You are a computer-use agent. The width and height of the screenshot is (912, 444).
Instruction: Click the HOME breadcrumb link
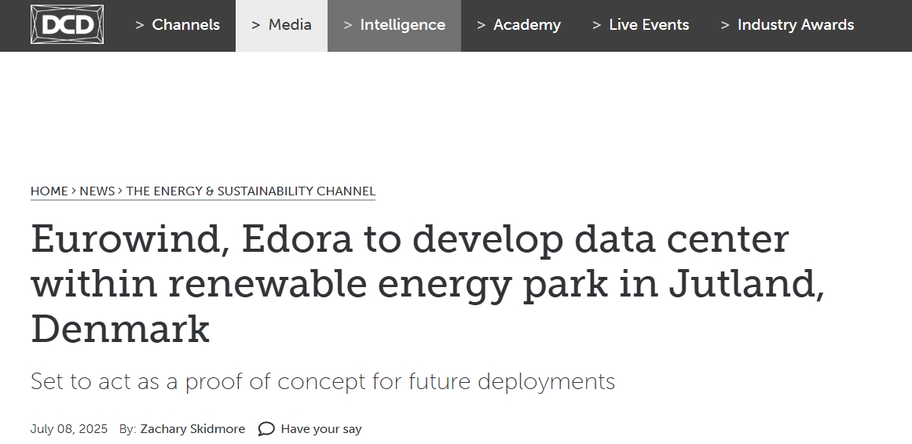(x=49, y=191)
